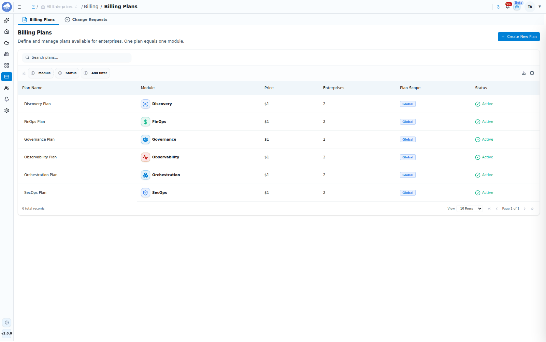Click the FinOps dollar module icon
Image resolution: width=546 pixels, height=342 pixels.
[x=145, y=122]
